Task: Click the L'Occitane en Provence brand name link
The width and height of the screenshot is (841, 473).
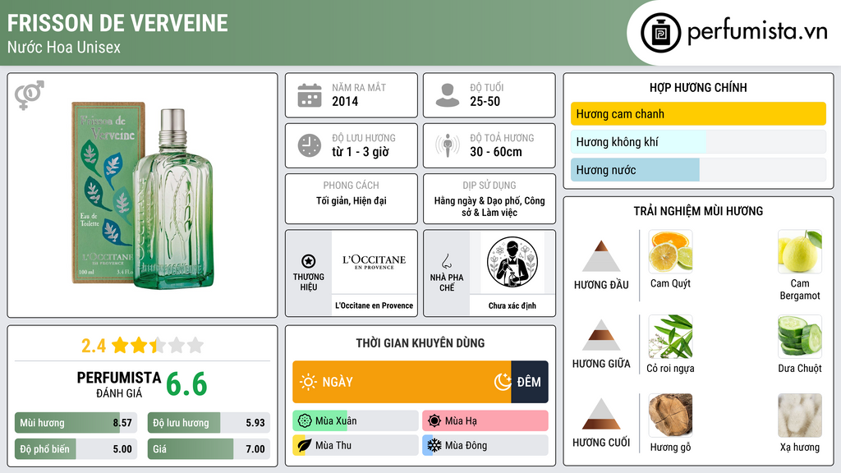Action: pos(375,305)
